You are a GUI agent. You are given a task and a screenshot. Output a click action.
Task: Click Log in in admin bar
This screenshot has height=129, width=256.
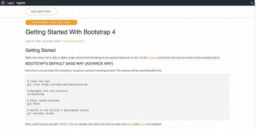click(x=10, y=3)
